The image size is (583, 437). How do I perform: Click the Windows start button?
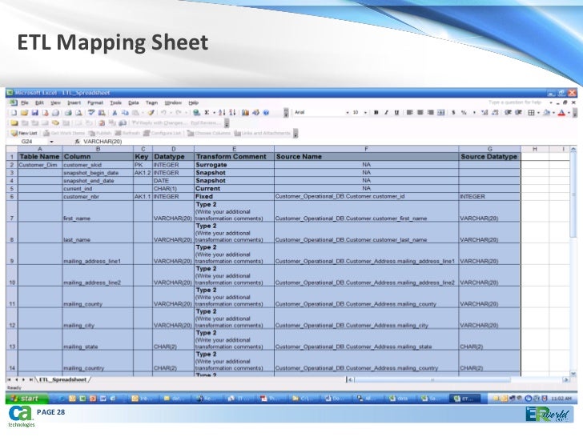tap(26, 399)
